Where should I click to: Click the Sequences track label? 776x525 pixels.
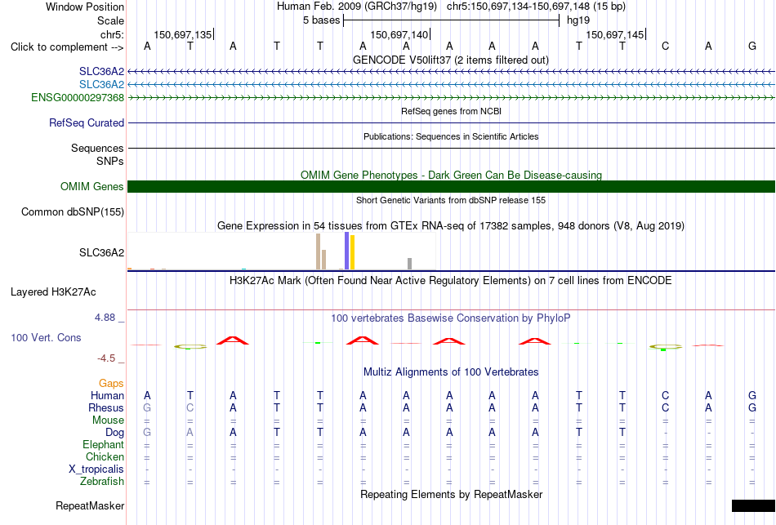97,148
